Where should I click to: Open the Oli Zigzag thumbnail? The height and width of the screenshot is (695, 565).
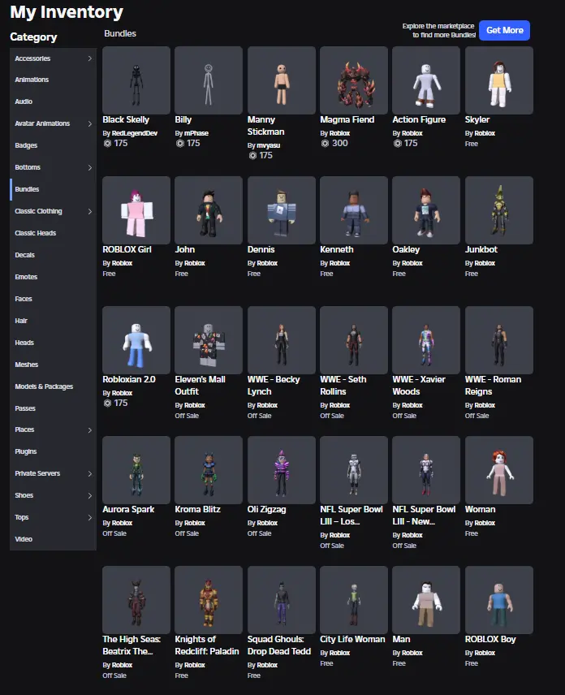pos(282,470)
